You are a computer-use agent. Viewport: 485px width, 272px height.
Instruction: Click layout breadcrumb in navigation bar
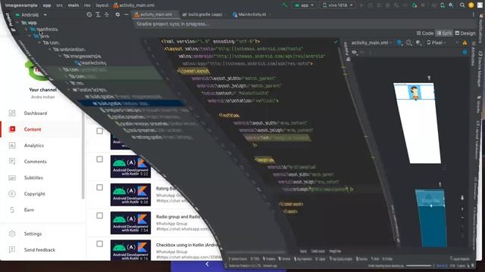tap(102, 5)
